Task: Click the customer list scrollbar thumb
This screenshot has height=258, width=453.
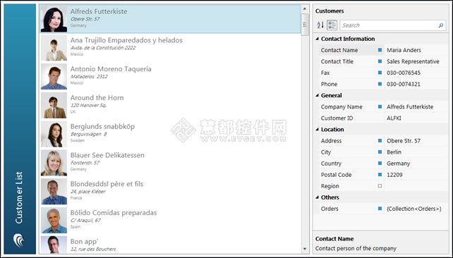Action: 305,25
